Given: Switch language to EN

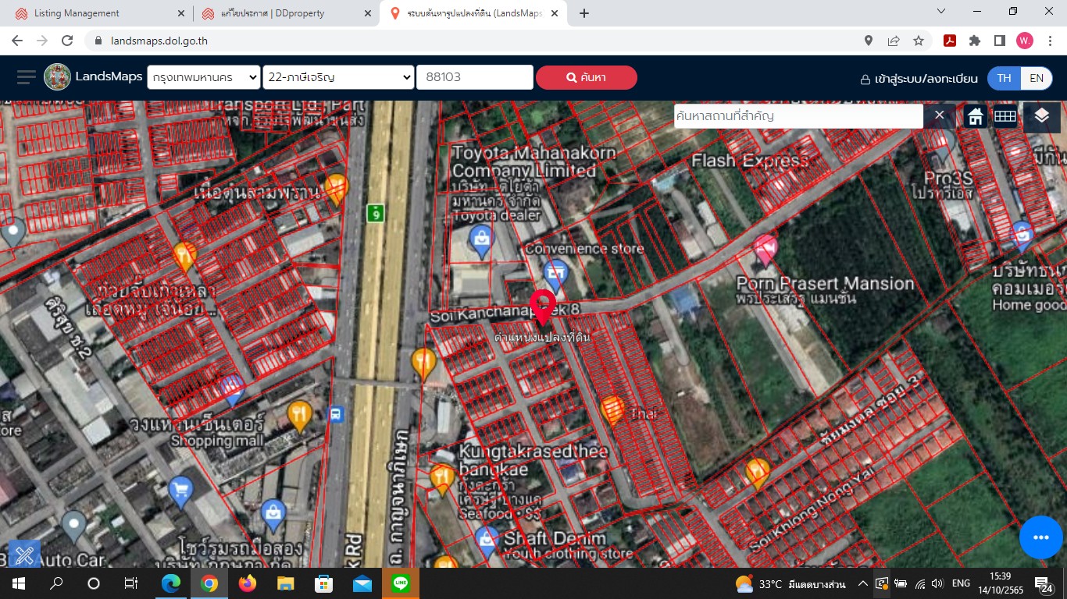Looking at the screenshot, I should (x=1036, y=78).
